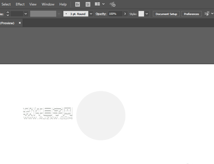Expand the 3 pt. Round brush dropdown
This screenshot has height=164, width=214.
[91, 14]
